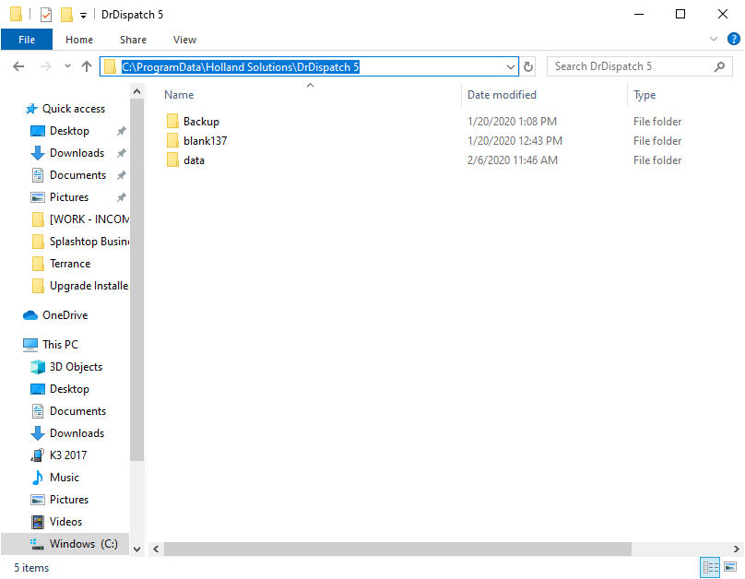Expand address bar history dropdown
745x579 pixels.
click(x=511, y=67)
